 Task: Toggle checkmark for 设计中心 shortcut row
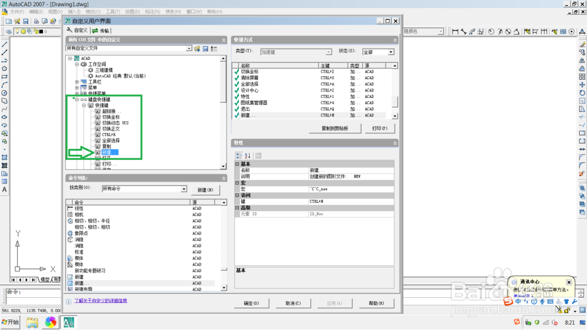tap(236, 90)
